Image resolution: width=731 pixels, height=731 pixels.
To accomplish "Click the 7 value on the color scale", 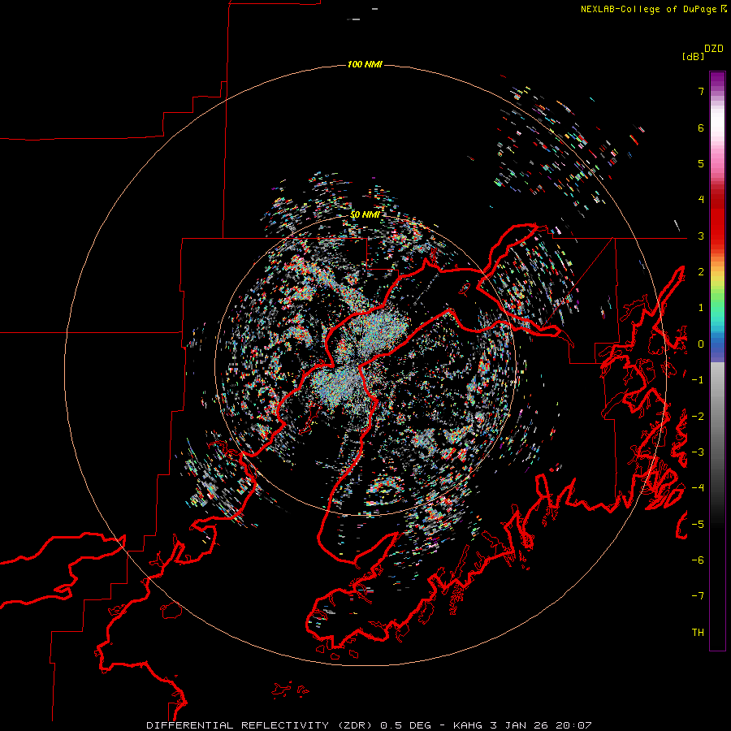I will tap(701, 91).
